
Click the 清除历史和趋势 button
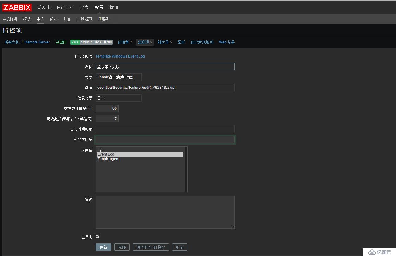[151, 247]
